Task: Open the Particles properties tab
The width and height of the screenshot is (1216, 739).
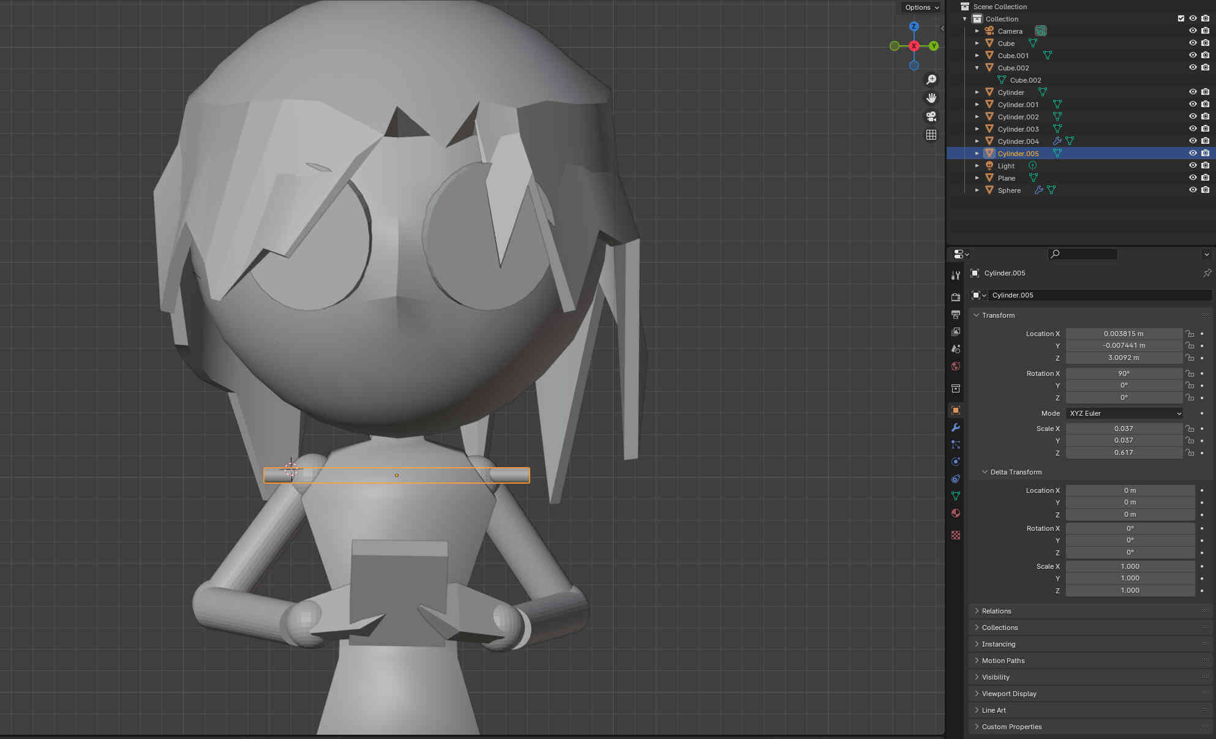Action: coord(956,445)
